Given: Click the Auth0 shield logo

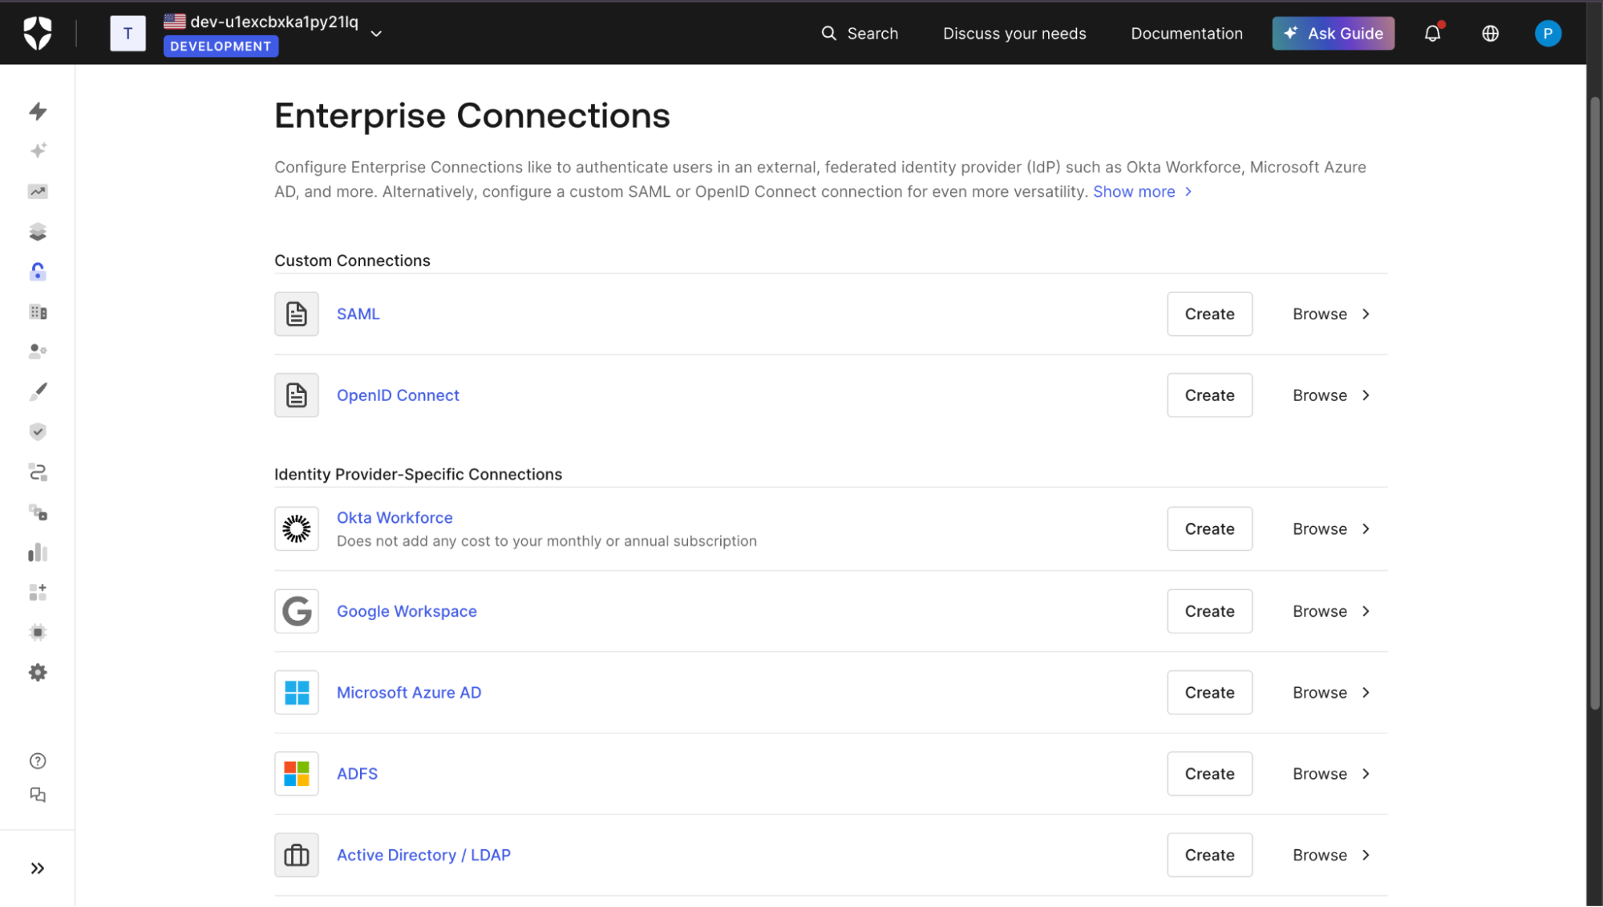Looking at the screenshot, I should coord(37,33).
